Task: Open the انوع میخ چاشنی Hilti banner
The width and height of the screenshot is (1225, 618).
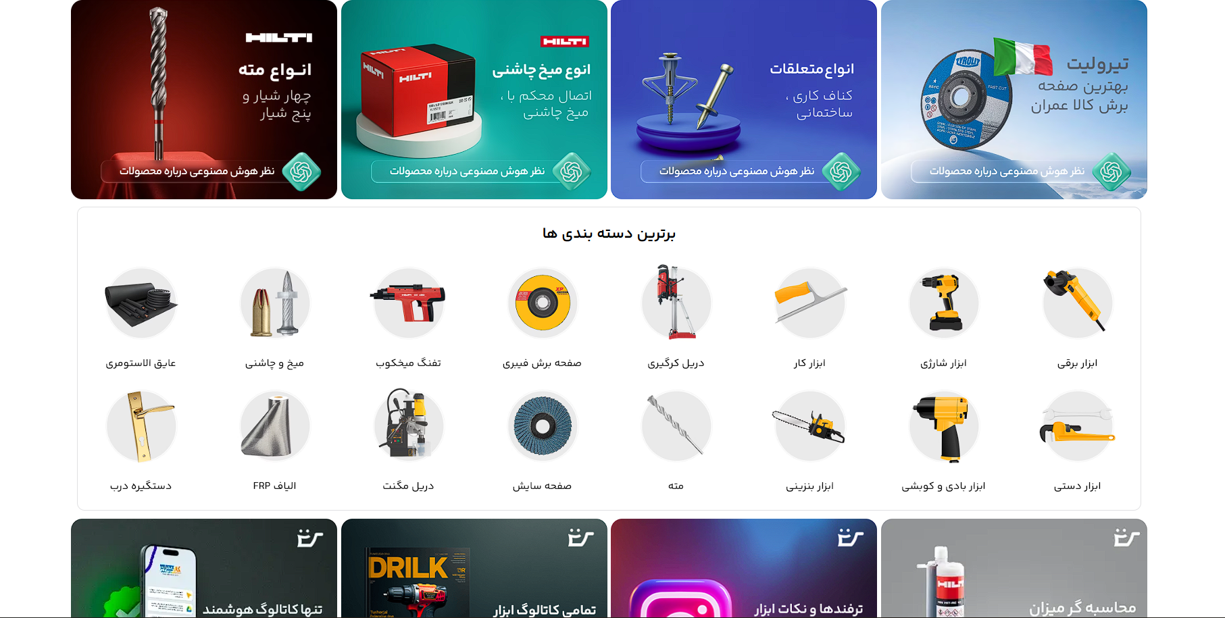Action: [x=474, y=99]
